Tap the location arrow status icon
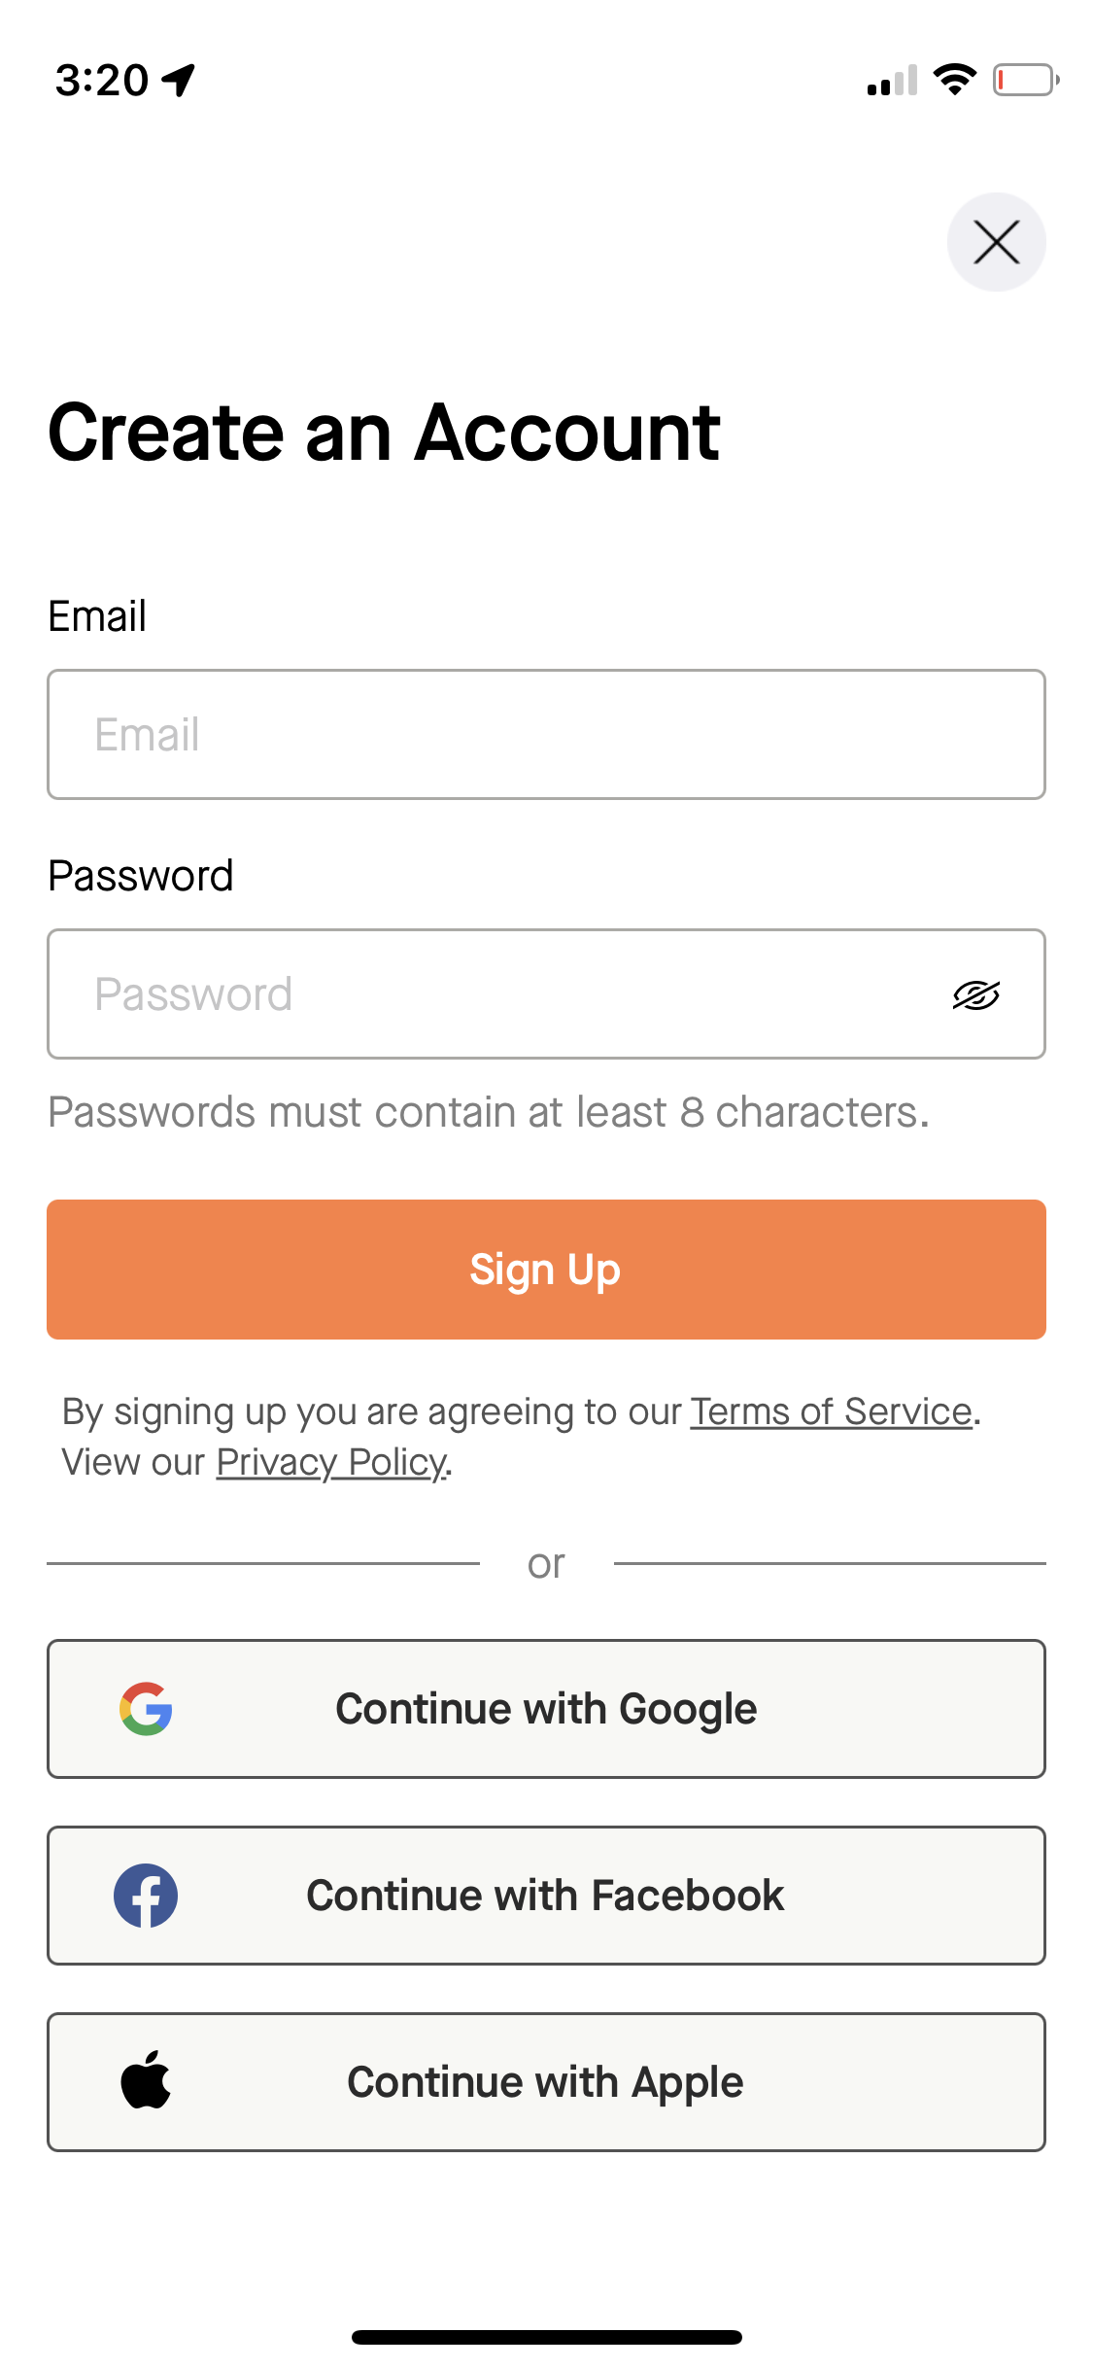1093x2368 pixels. (179, 80)
